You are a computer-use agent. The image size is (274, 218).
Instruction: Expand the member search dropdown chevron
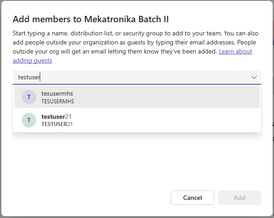(x=254, y=78)
